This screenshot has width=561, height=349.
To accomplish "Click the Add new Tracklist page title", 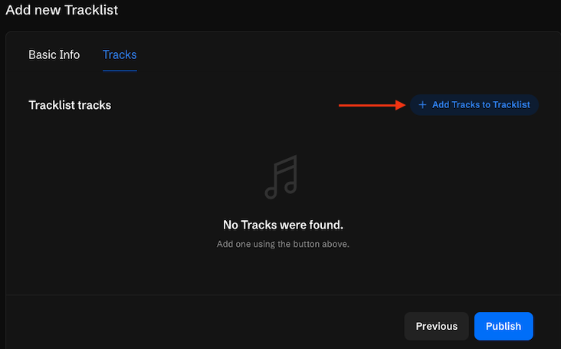I will tap(62, 10).
